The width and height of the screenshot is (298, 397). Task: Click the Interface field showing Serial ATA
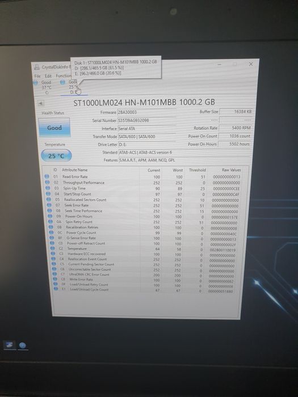[x=146, y=128]
